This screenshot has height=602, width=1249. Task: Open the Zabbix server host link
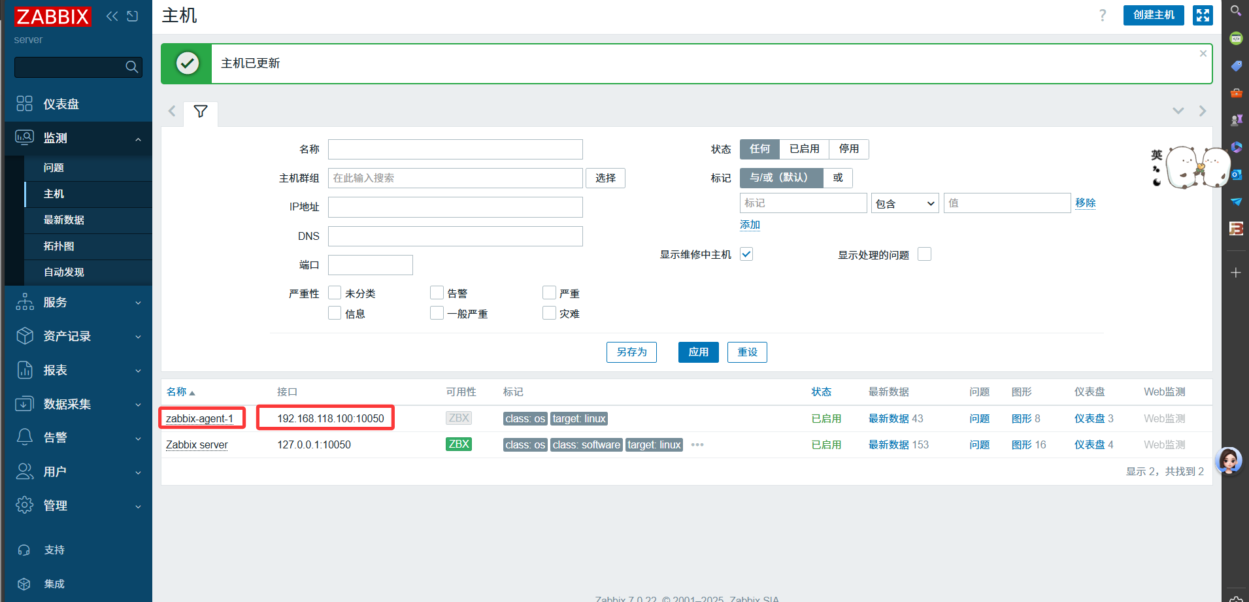[197, 445]
